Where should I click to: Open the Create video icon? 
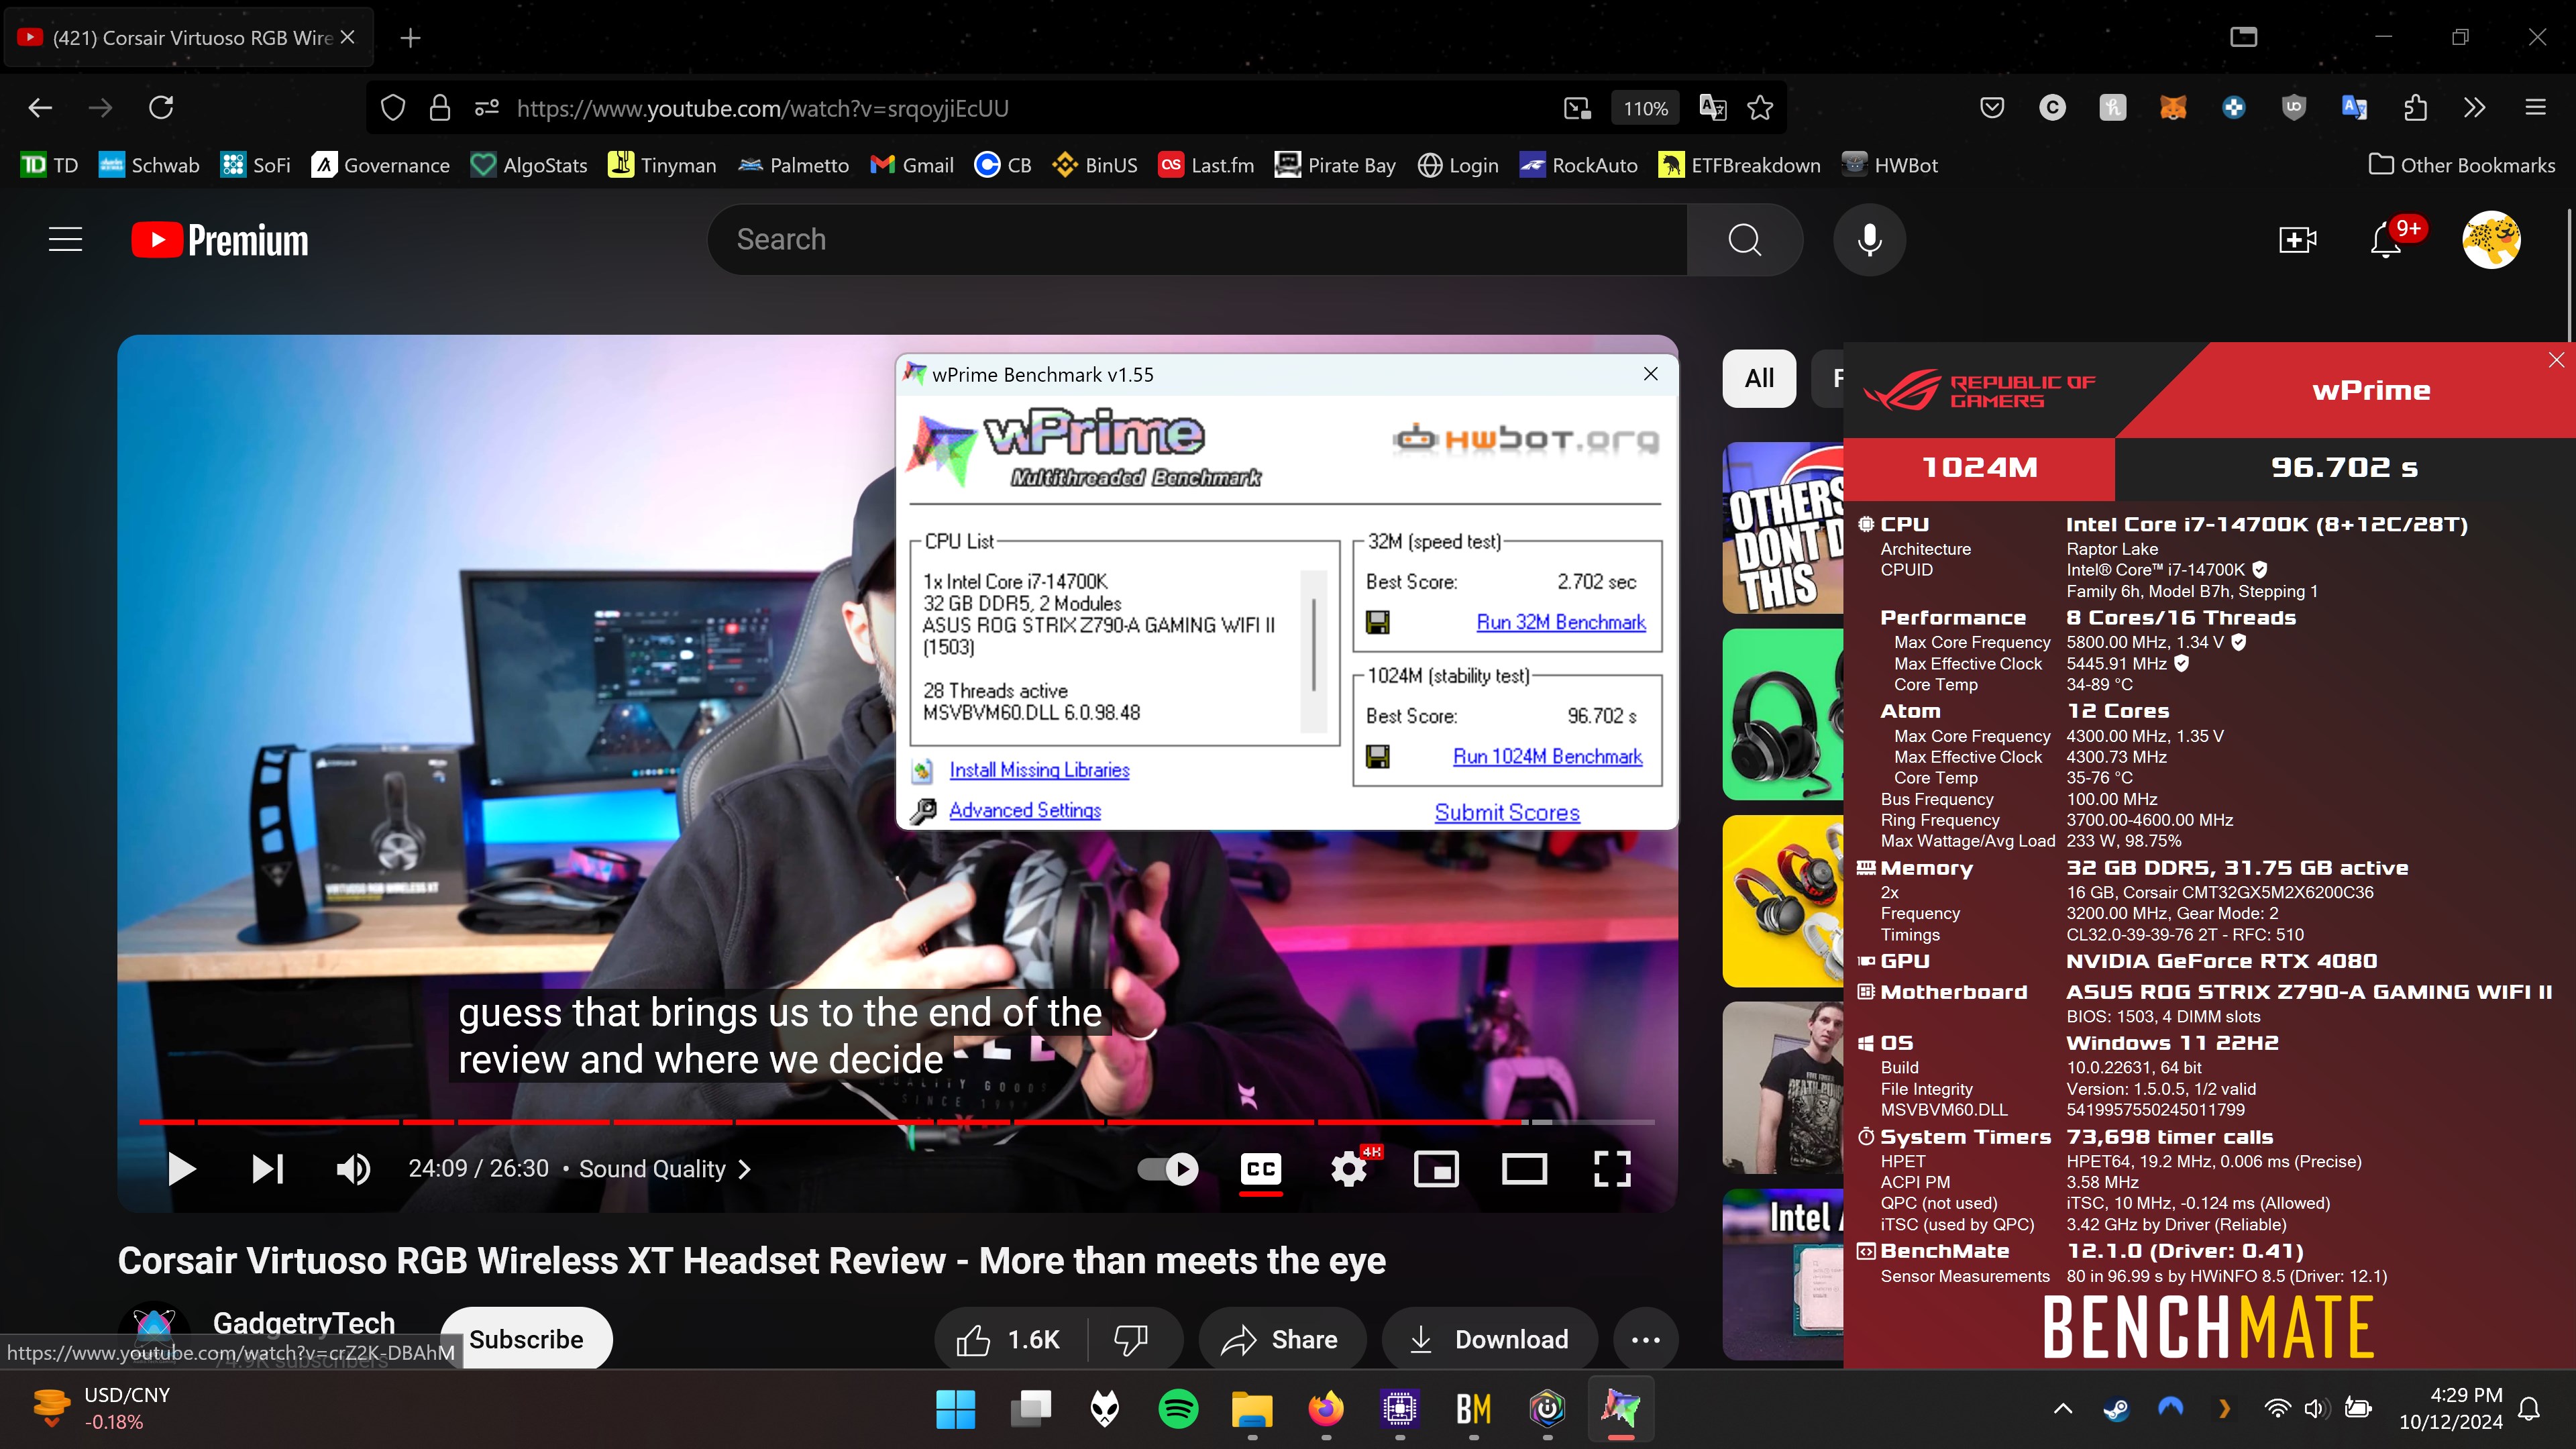pyautogui.click(x=2297, y=239)
